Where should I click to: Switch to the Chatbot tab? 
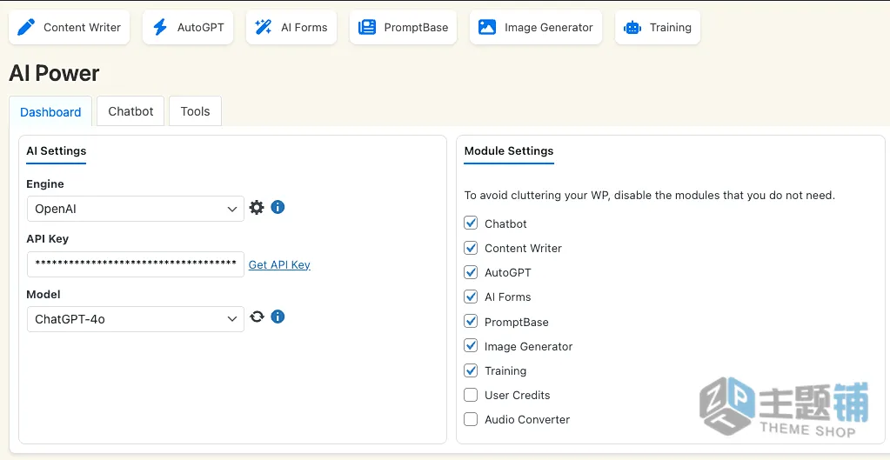(x=130, y=111)
